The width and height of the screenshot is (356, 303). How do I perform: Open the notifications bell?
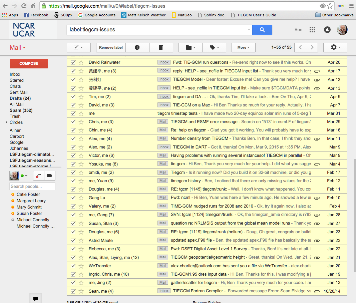(327, 30)
